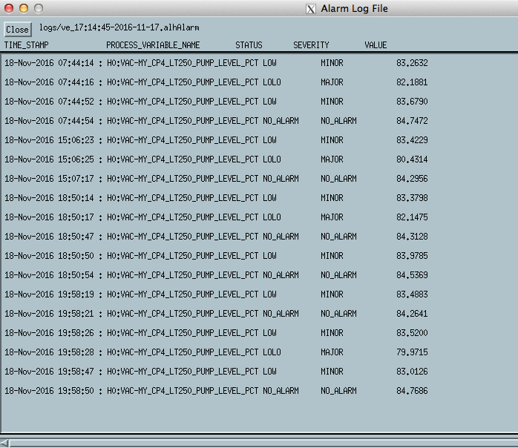Click the timestamp 18-Nov-2016 07:44:16
The width and height of the screenshot is (518, 448).
(49, 82)
